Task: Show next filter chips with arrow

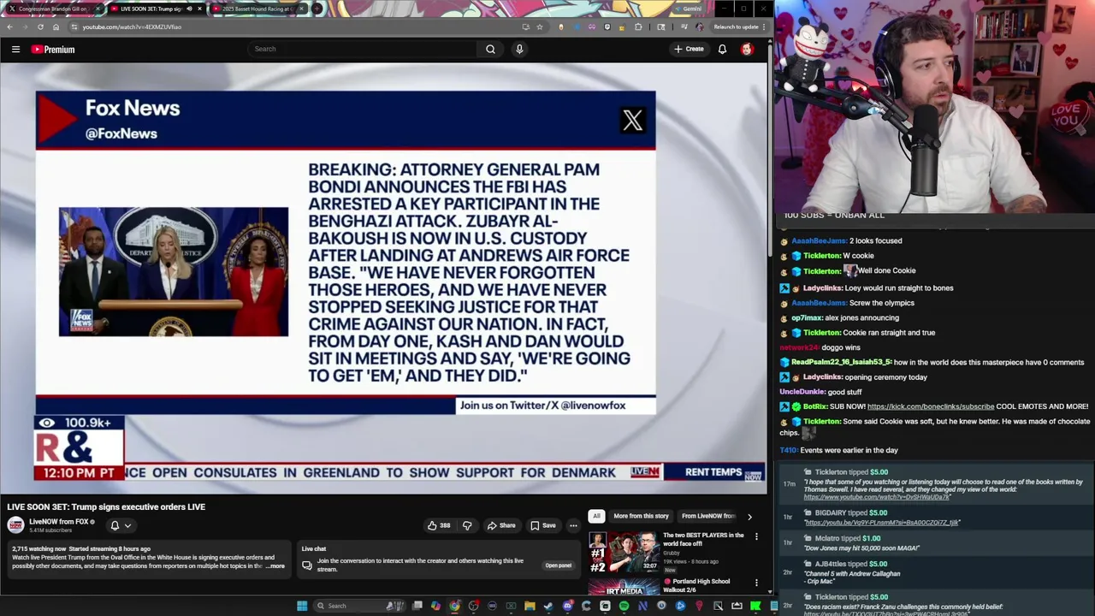Action: 749,517
